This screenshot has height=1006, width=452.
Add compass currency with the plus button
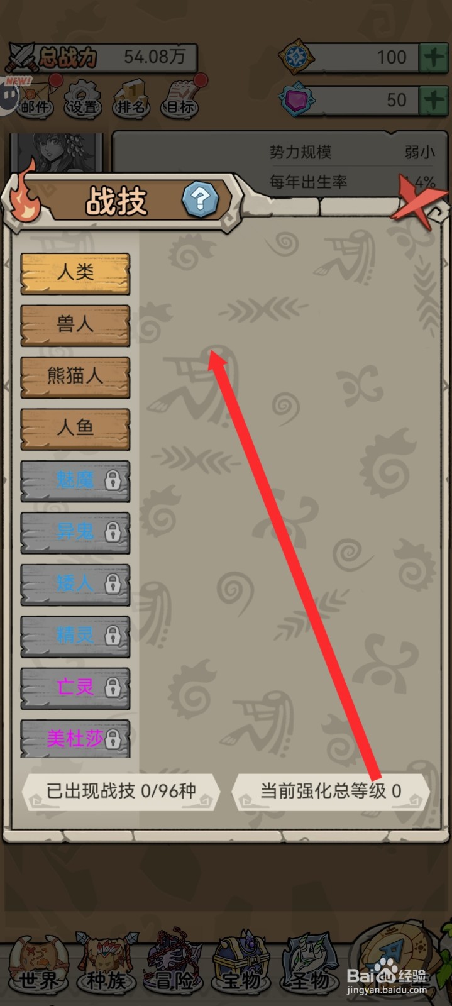tap(434, 57)
